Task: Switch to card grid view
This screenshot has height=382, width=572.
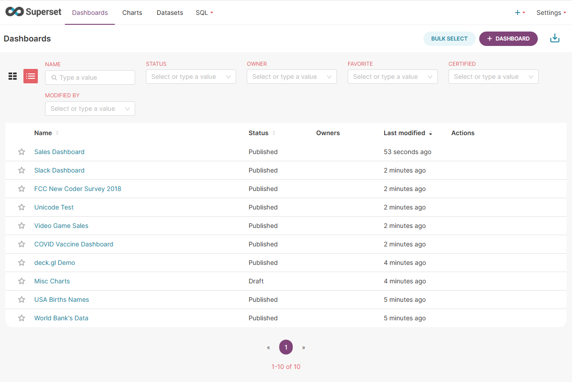Action: coord(13,76)
